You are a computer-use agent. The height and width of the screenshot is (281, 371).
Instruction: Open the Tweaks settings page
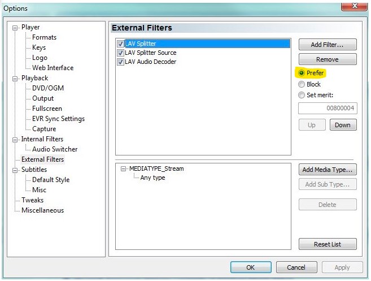click(33, 200)
